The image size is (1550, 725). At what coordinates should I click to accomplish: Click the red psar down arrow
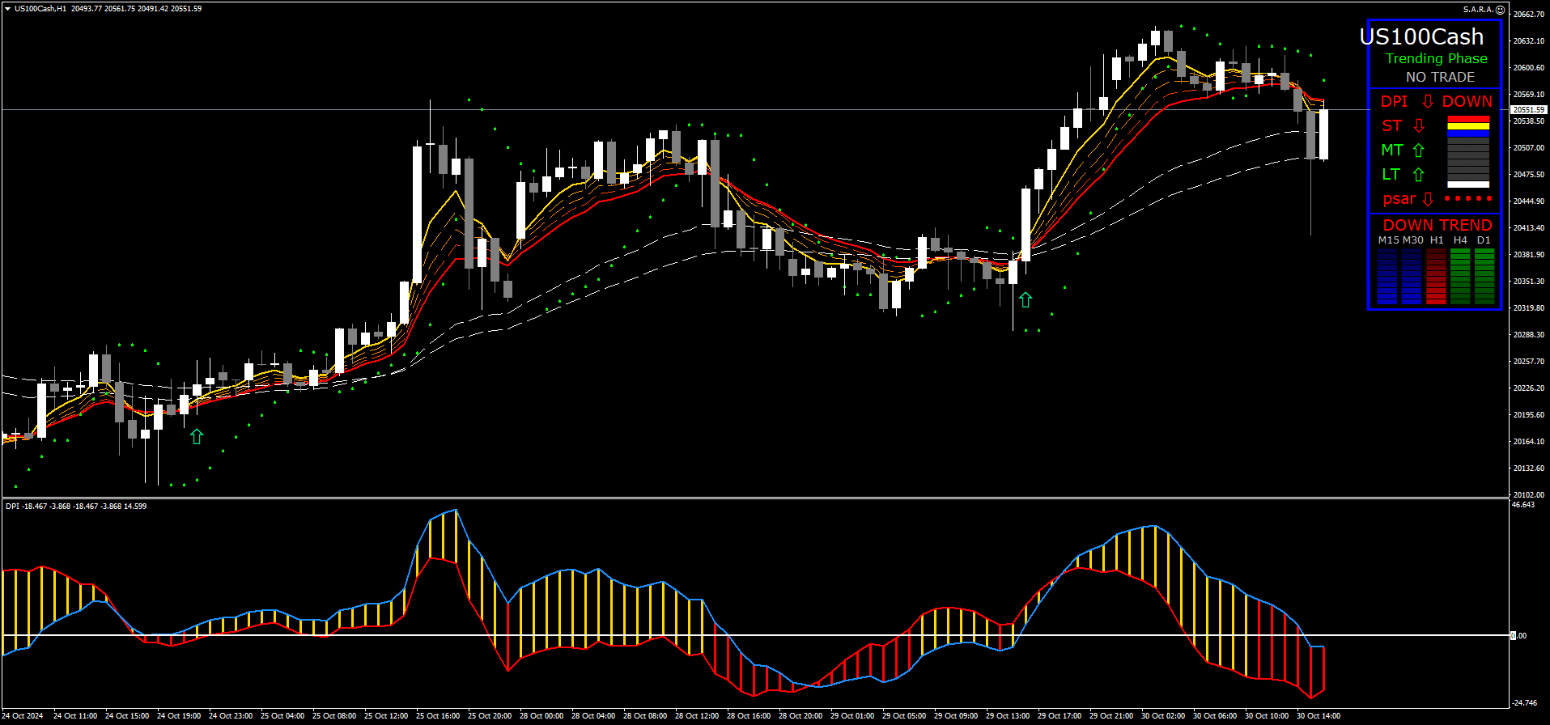[x=1428, y=199]
